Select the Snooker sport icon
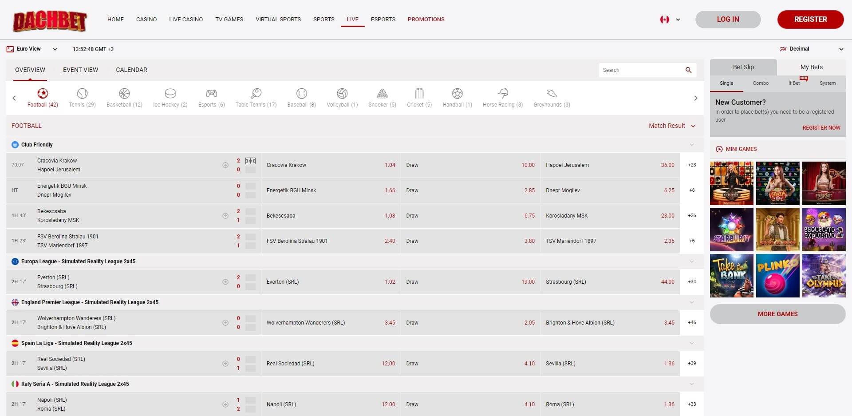The height and width of the screenshot is (416, 852). [x=382, y=94]
